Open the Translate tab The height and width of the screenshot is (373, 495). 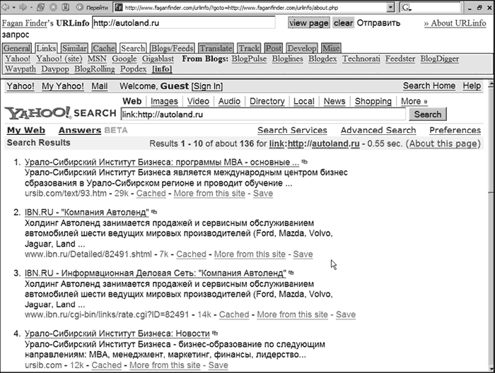[x=215, y=48]
